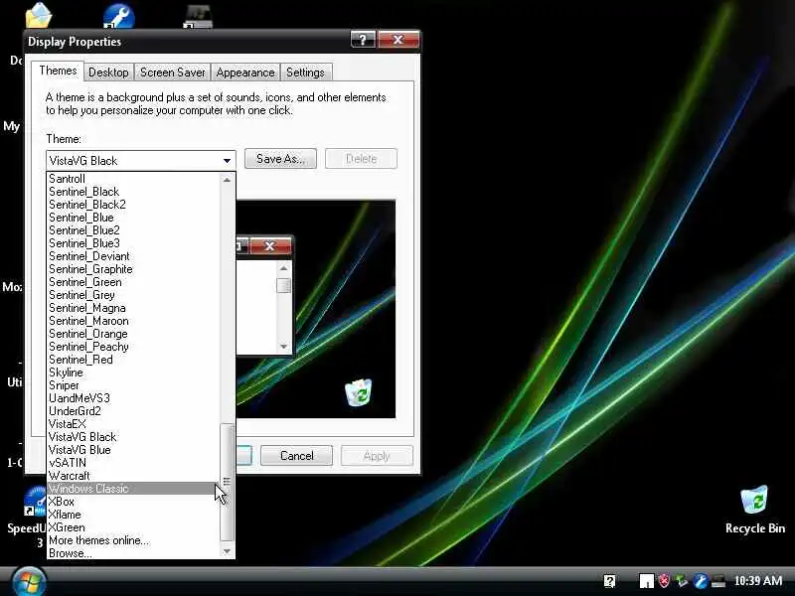Image resolution: width=795 pixels, height=596 pixels.
Task: Click the Apply button
Action: pyautogui.click(x=377, y=456)
